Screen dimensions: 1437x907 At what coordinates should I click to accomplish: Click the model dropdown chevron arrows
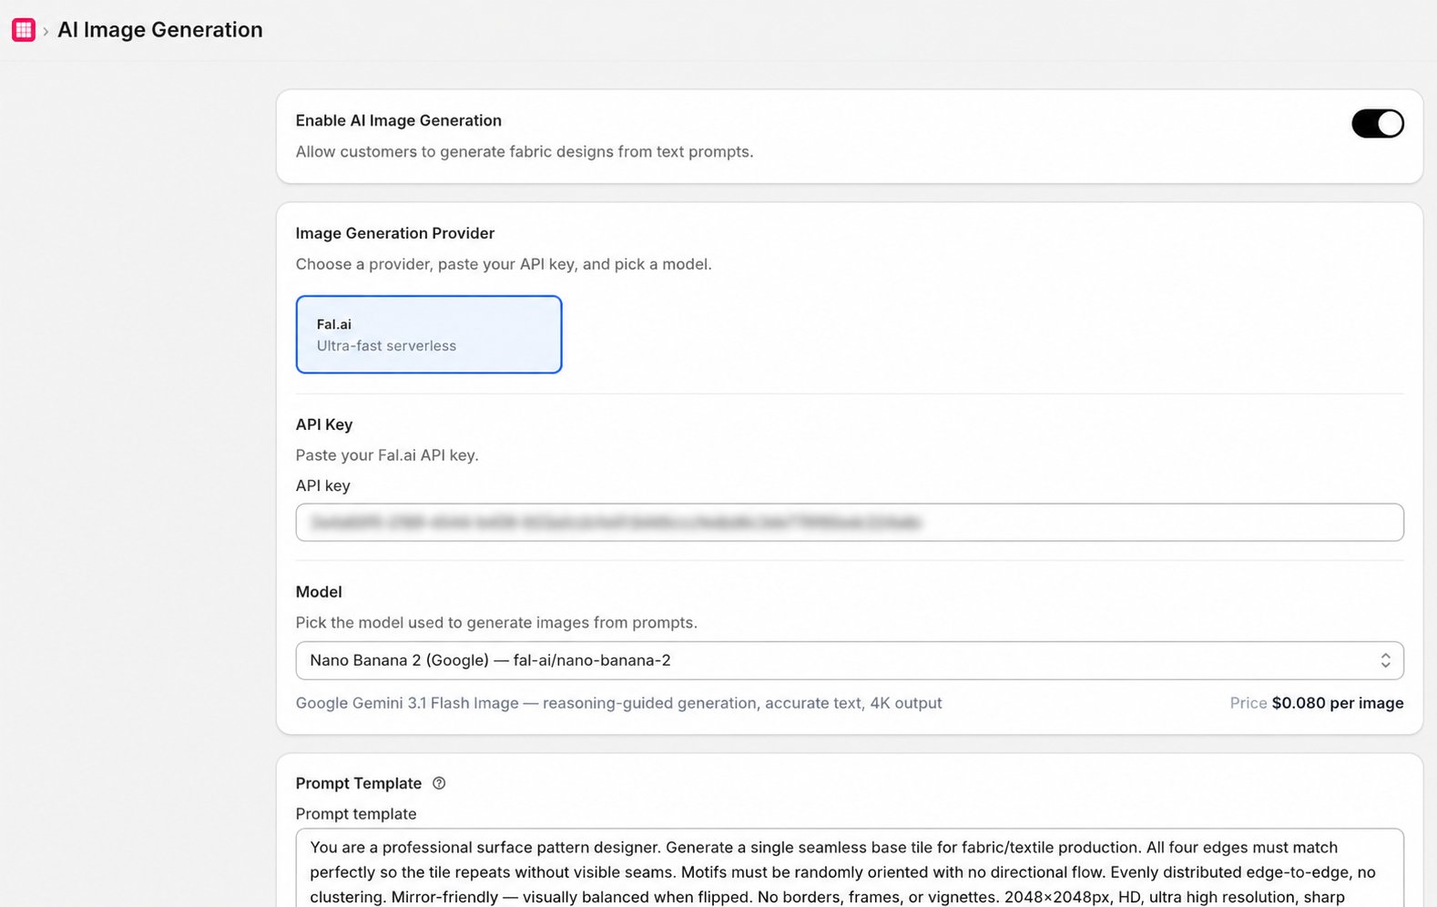pos(1384,660)
